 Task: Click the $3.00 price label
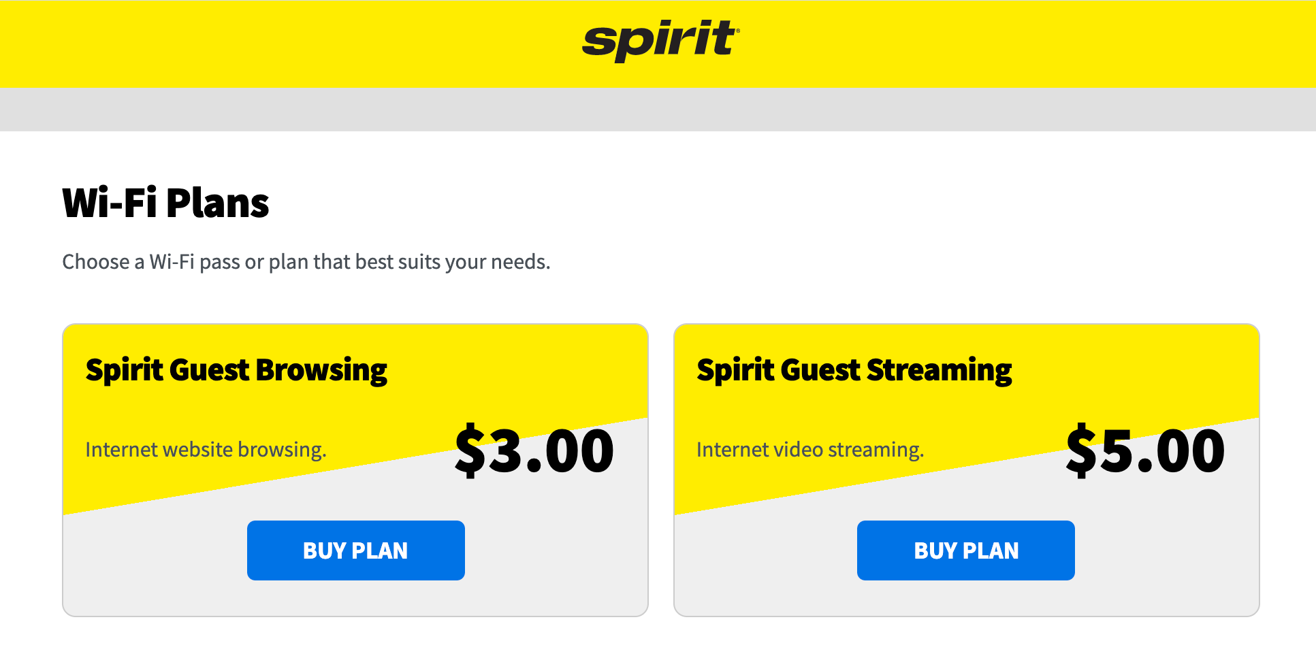point(534,450)
